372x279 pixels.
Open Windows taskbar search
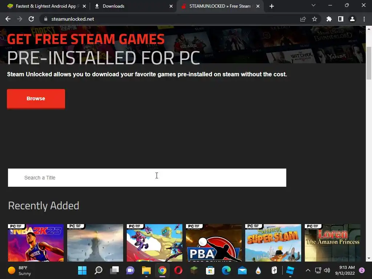click(98, 270)
